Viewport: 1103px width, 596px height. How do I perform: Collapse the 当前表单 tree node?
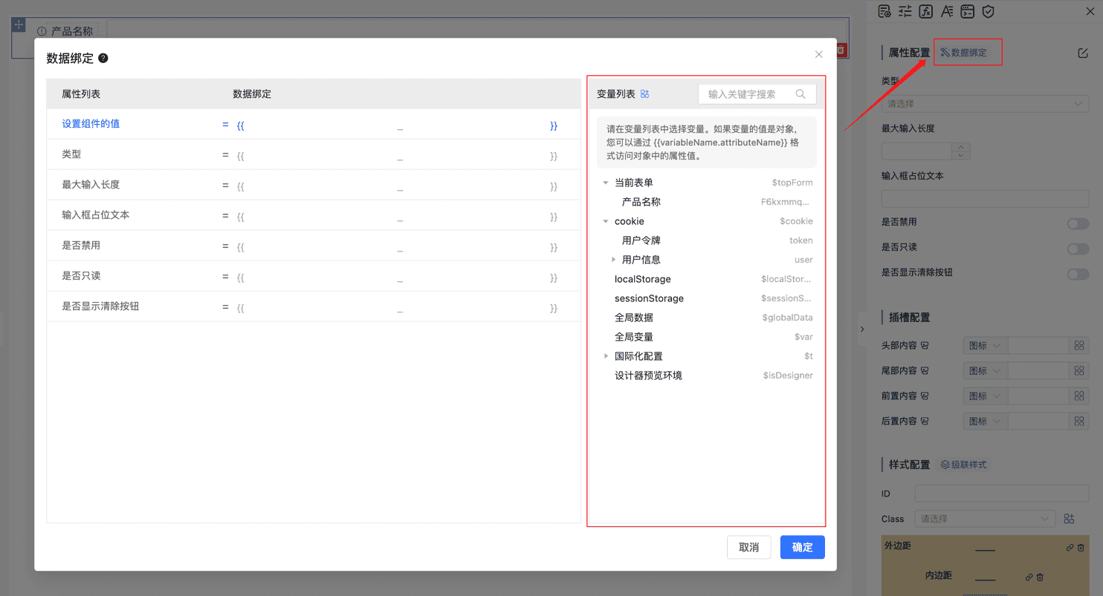click(x=606, y=183)
